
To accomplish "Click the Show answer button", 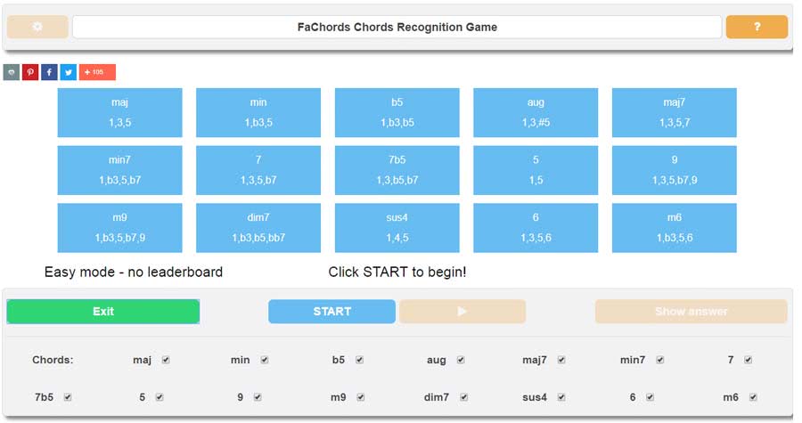I will click(691, 311).
